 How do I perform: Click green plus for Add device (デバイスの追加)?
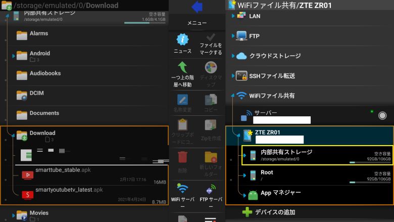(x=247, y=212)
